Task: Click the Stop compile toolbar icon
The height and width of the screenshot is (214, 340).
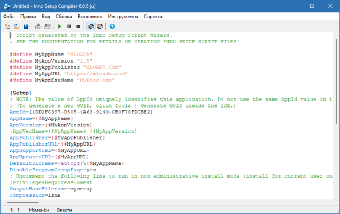Action: (48, 26)
